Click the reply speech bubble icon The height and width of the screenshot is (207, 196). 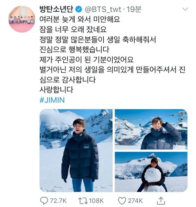click(44, 200)
